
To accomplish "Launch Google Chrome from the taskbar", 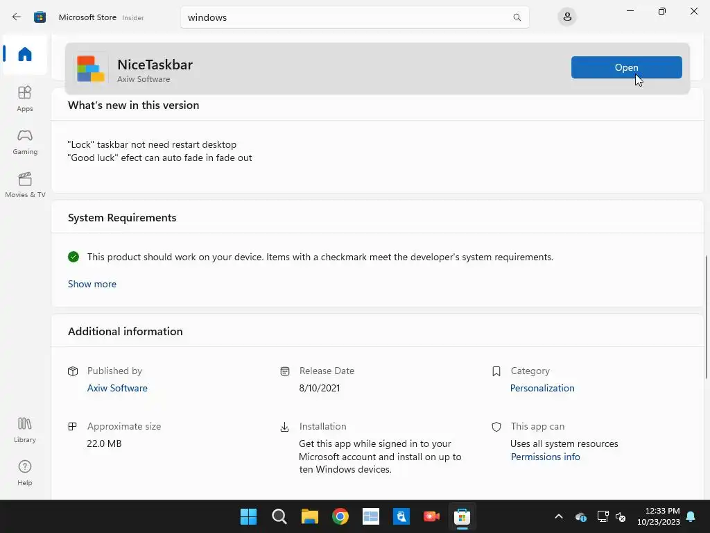I will tap(340, 516).
